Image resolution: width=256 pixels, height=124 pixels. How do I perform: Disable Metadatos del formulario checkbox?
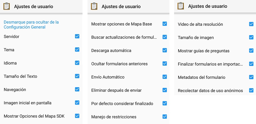[x=251, y=77]
